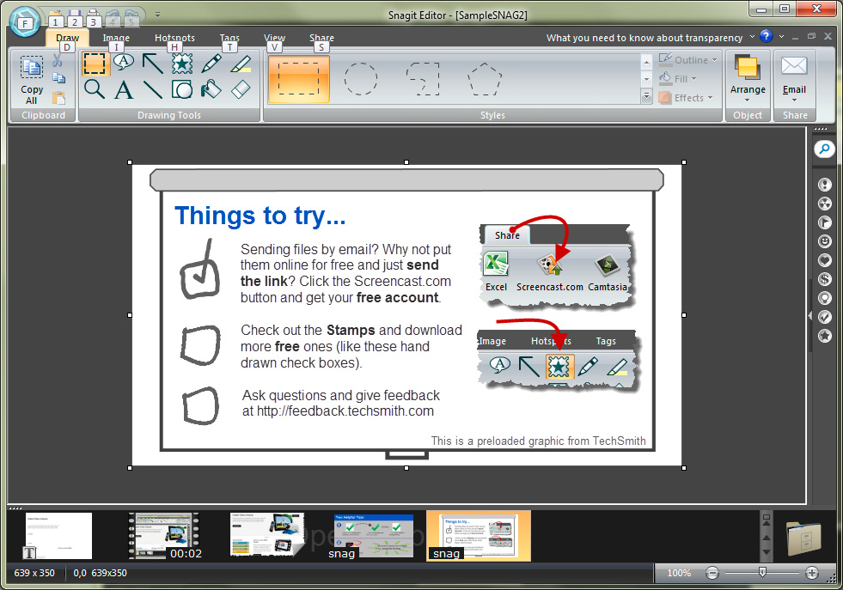Click the zoom slider handle

click(762, 572)
